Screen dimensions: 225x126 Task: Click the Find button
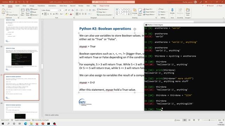pyautogui.click(x=161, y=9)
